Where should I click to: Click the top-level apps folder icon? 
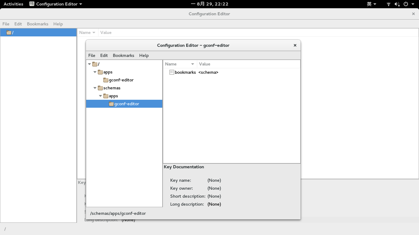click(100, 72)
